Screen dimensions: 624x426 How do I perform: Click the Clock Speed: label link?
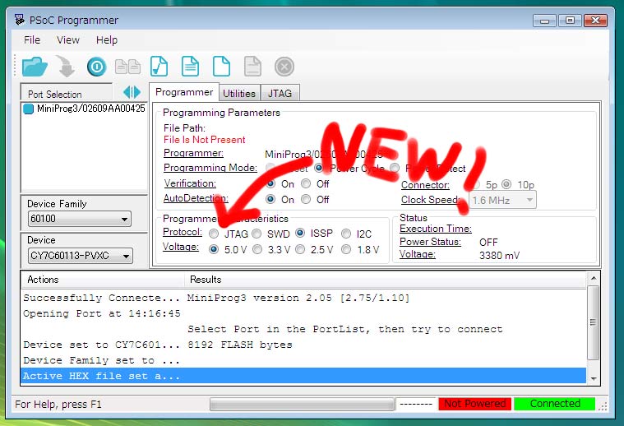430,200
